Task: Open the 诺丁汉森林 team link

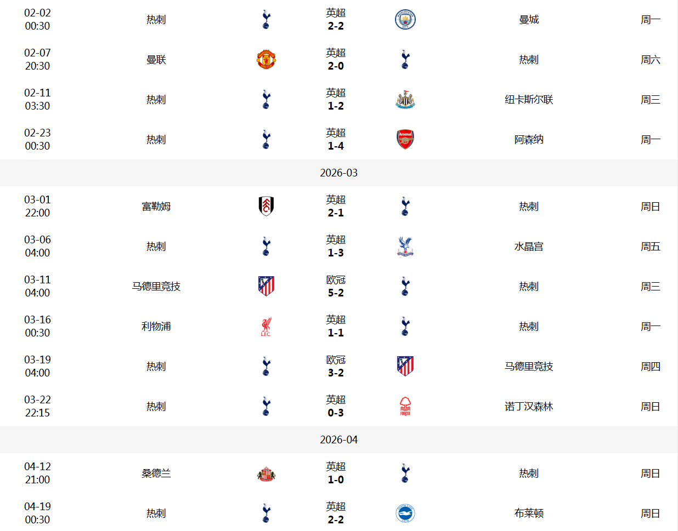Action: pos(529,407)
